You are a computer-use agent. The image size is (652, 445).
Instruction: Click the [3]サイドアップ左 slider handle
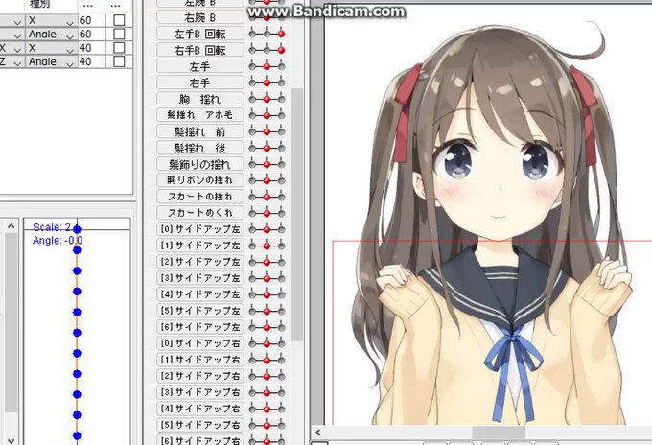pyautogui.click(x=267, y=278)
